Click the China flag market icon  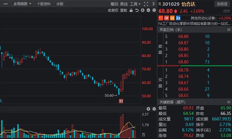click(161, 18)
